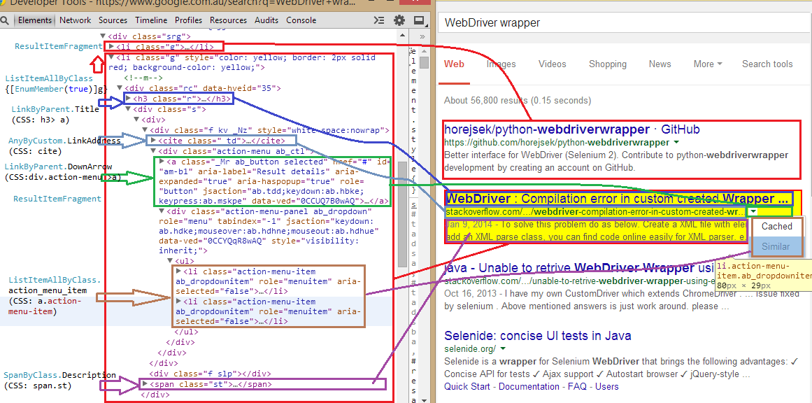Go to the Resources tab
The image size is (812, 403).
point(229,20)
